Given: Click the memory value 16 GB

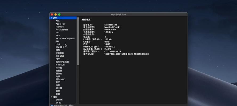Looking at the screenshot, I should (107, 44).
